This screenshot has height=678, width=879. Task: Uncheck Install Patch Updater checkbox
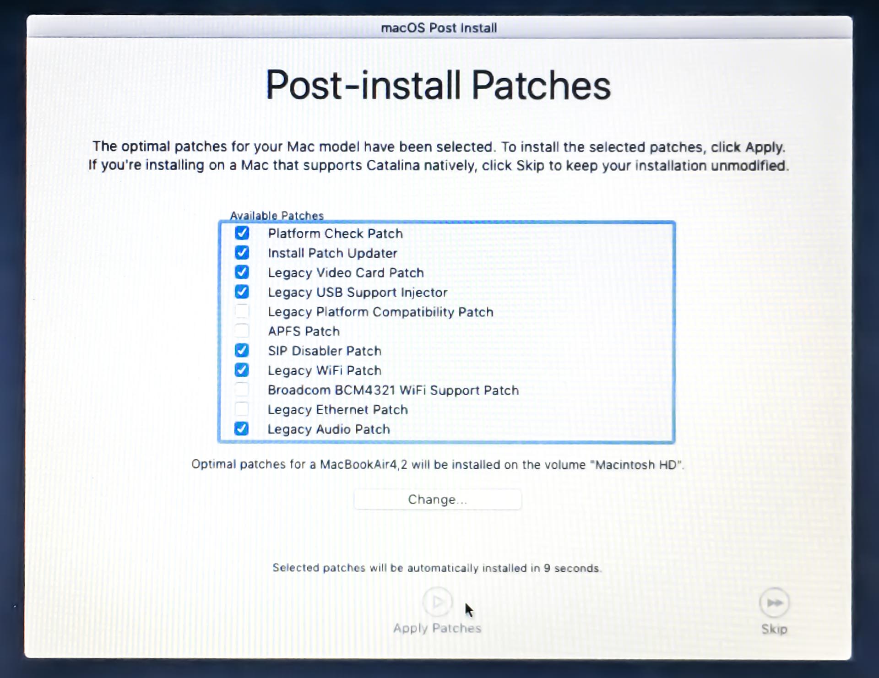click(242, 253)
